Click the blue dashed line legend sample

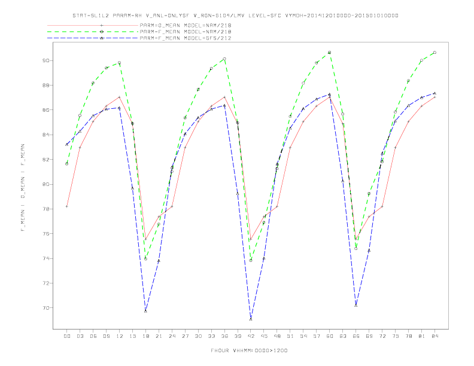click(93, 38)
